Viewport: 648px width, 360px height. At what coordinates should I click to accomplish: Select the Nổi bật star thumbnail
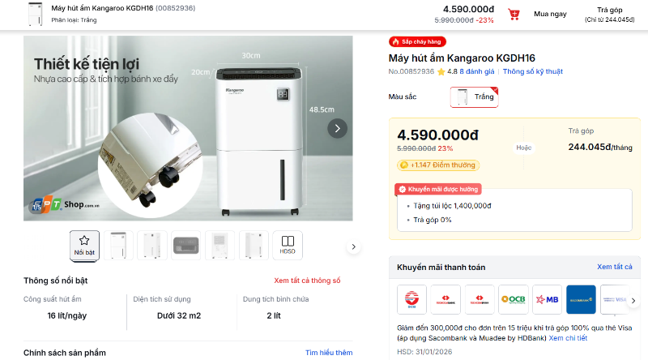[x=84, y=245]
